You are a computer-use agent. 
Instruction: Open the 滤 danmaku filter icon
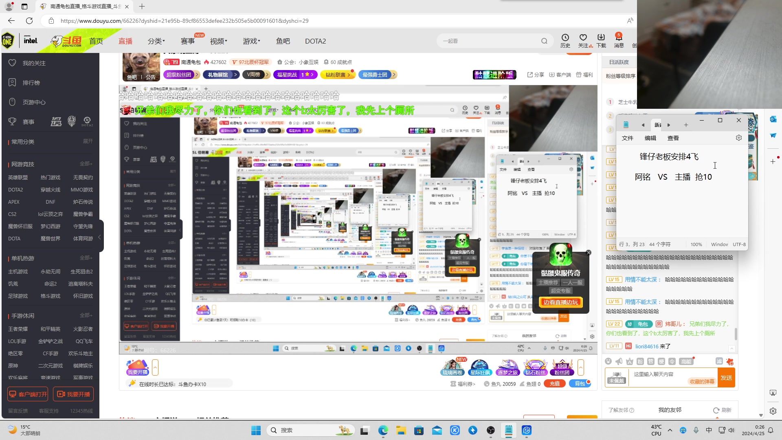click(719, 361)
